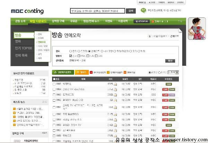Open the file icon in row 19961
Screen dimensions: 208x143
(x=115, y=107)
